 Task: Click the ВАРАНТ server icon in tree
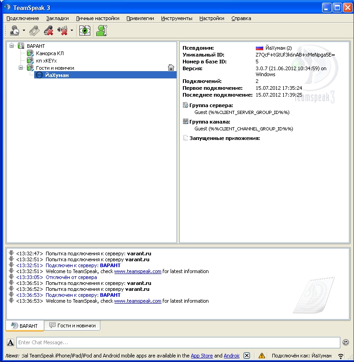pos(21,46)
